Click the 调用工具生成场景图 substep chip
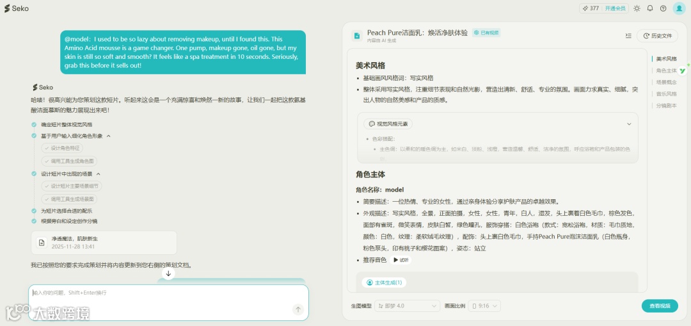691x326 pixels. pos(69,199)
